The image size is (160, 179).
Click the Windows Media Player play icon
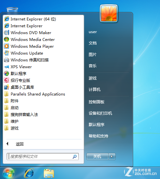6,46
